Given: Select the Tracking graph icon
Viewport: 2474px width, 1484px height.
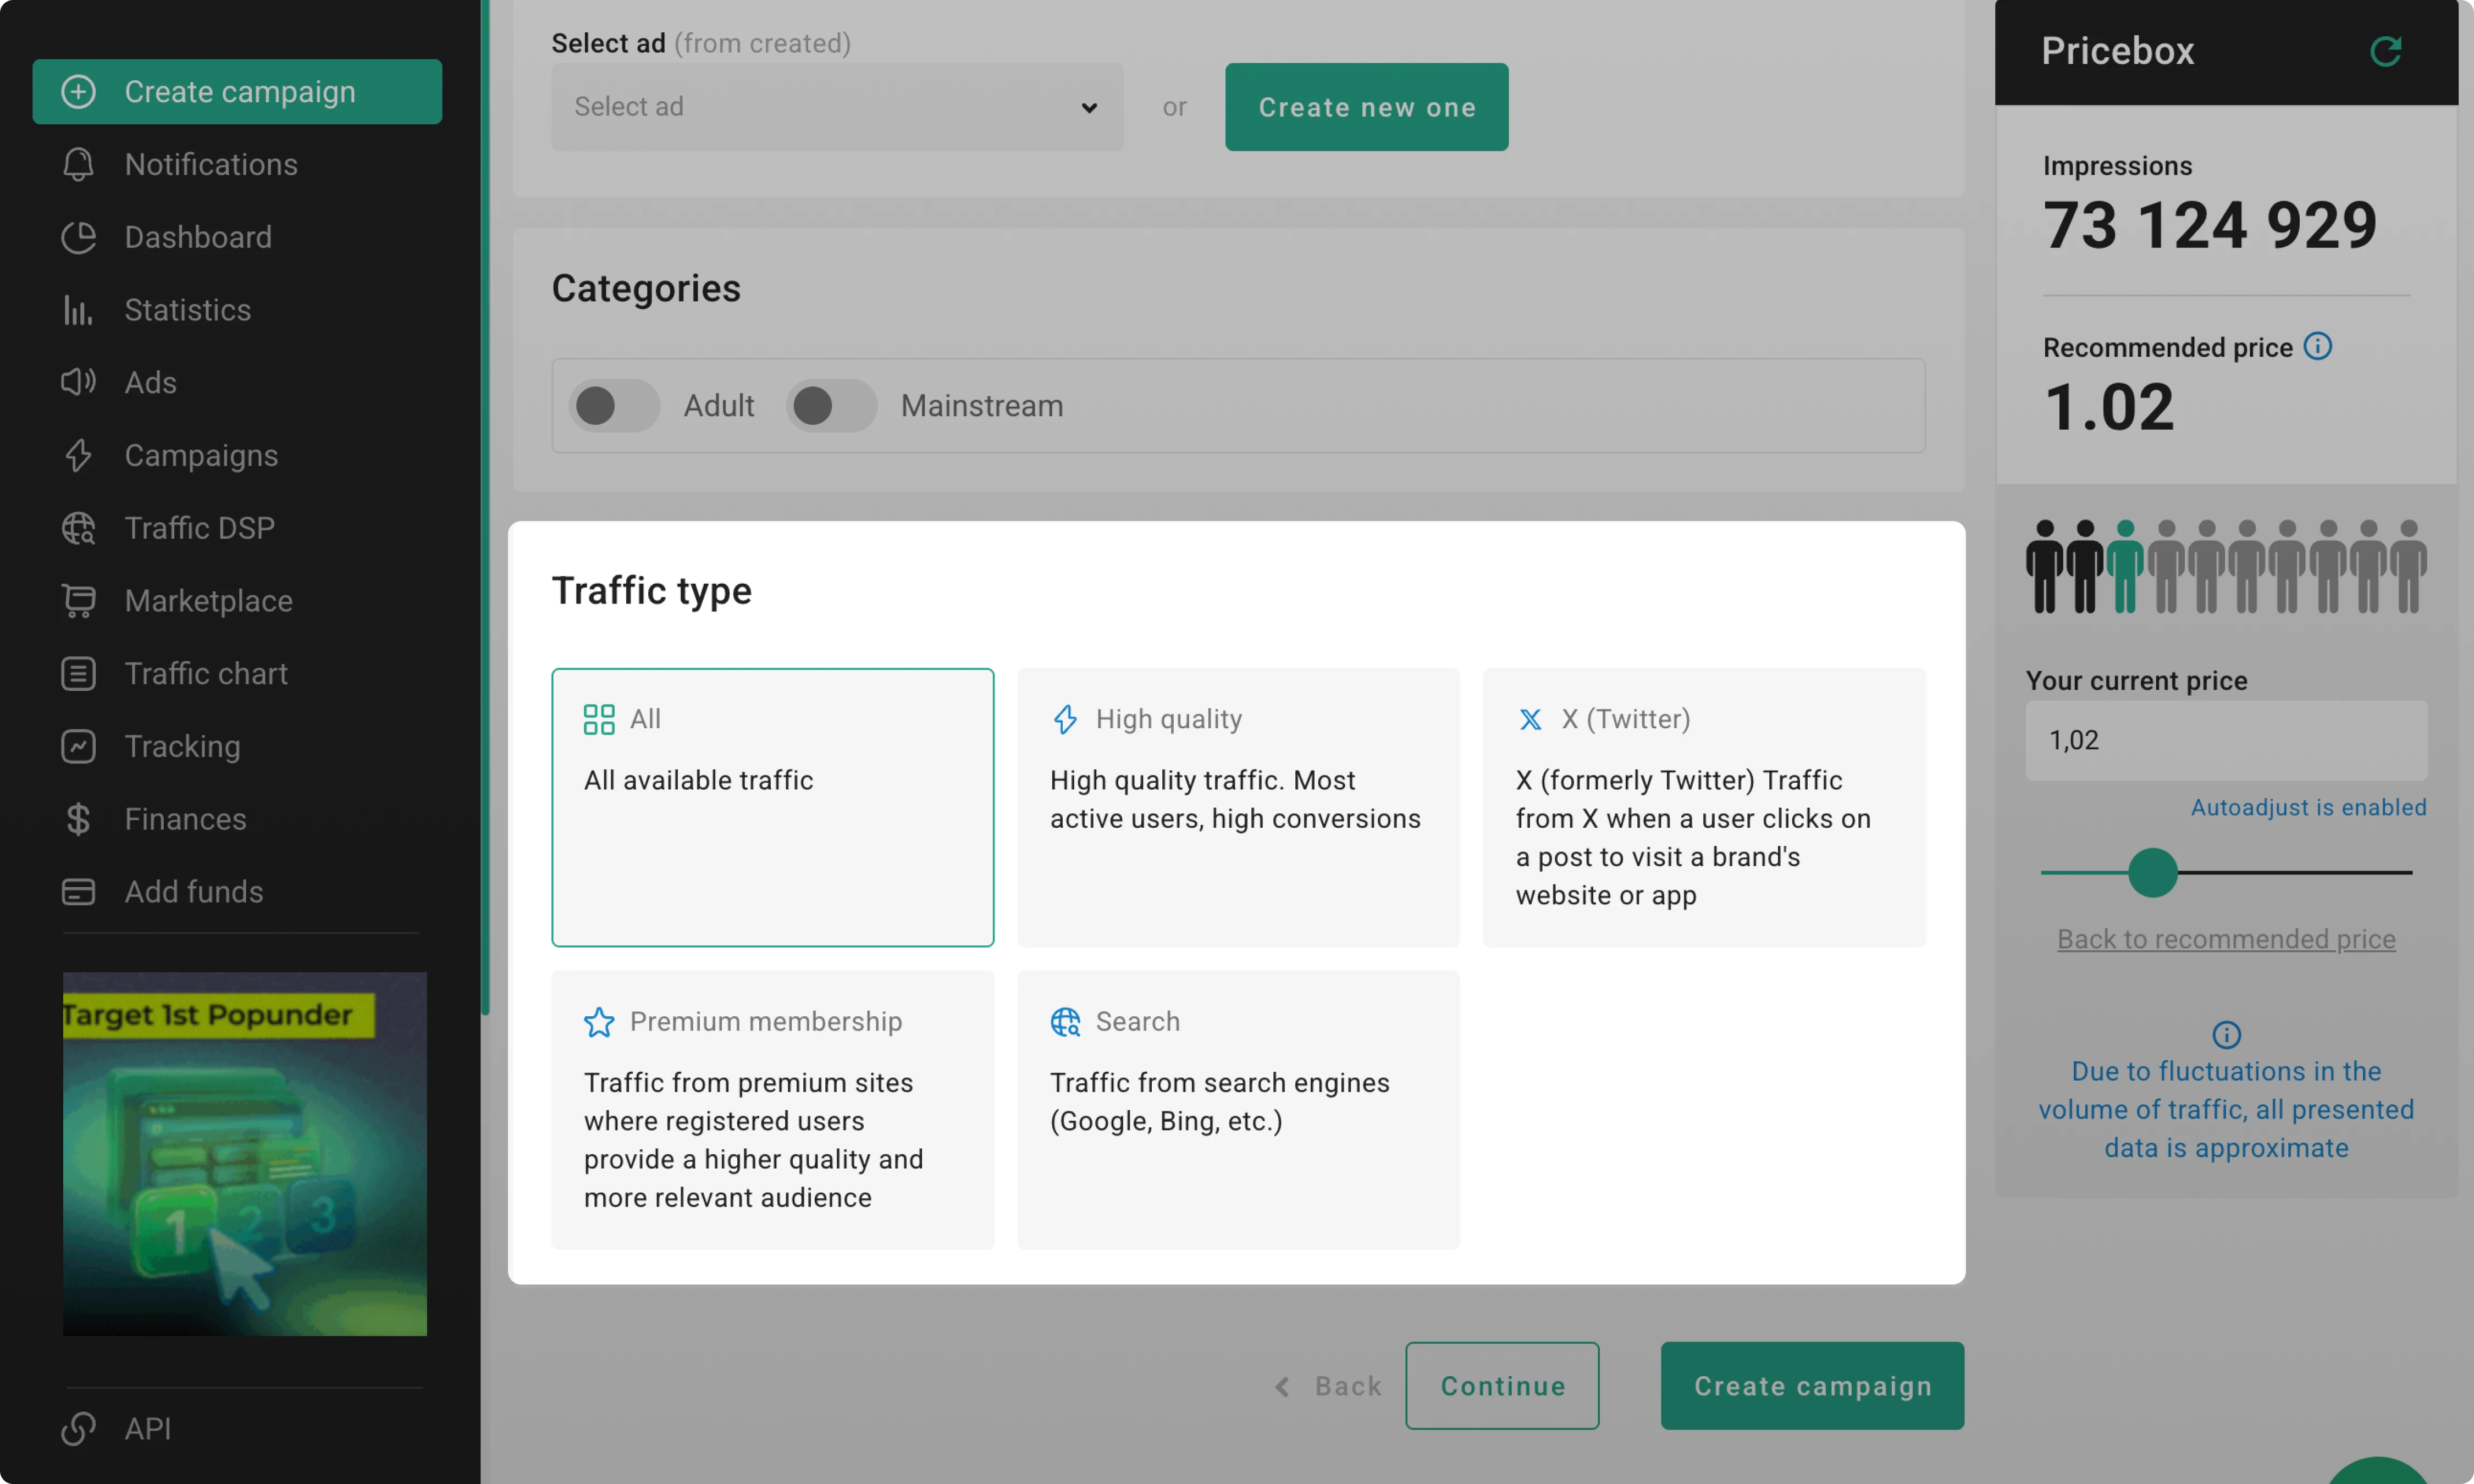Looking at the screenshot, I should coord(78,746).
